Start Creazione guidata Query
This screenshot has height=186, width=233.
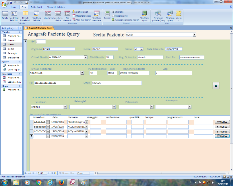[x=158, y=16]
